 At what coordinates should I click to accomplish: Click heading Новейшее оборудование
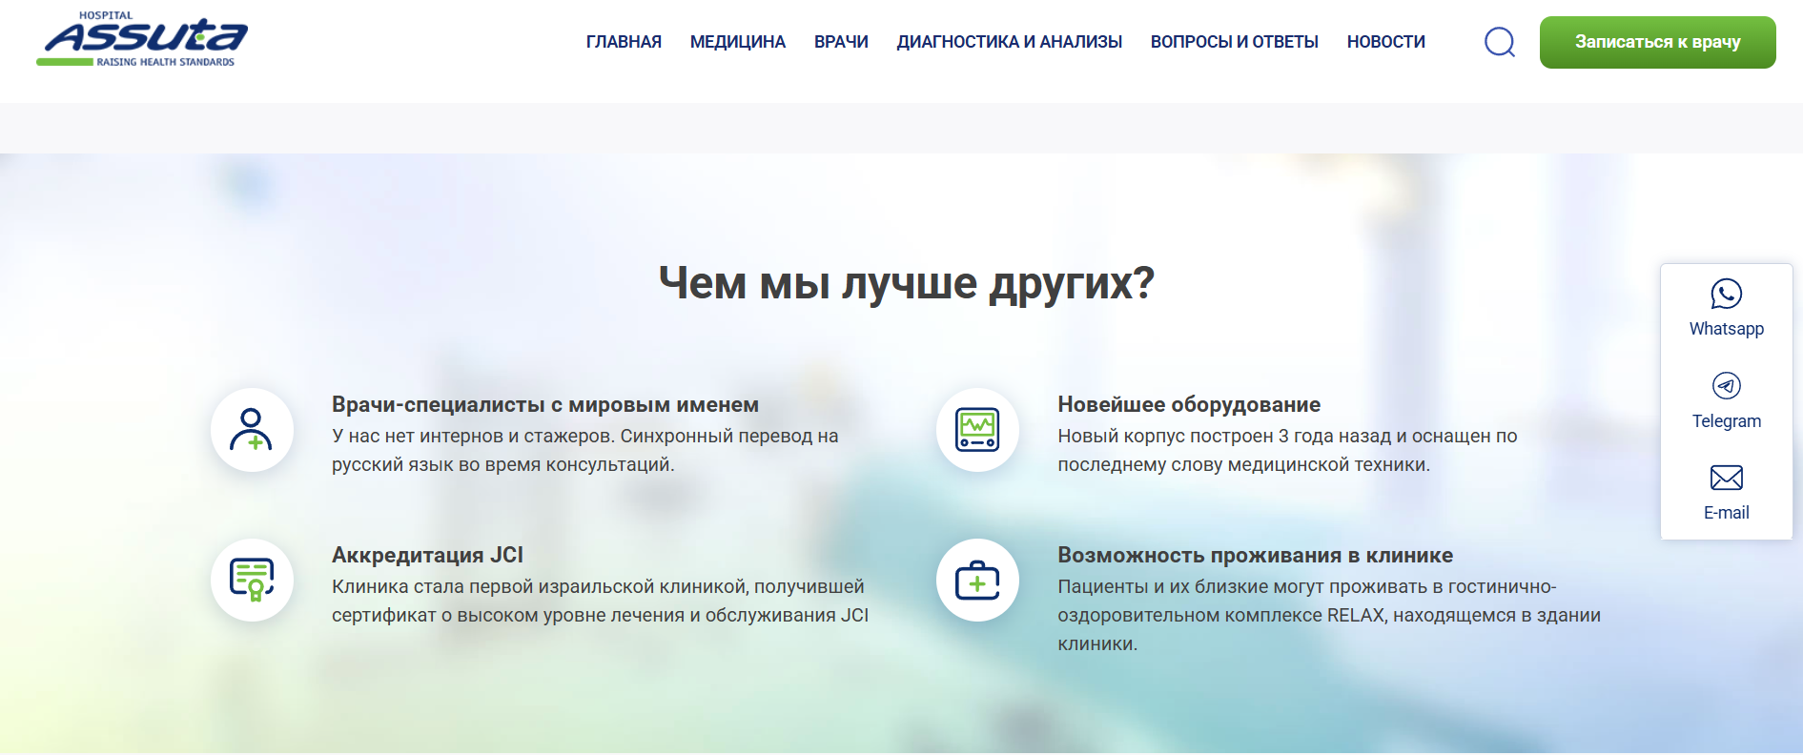(x=1189, y=404)
